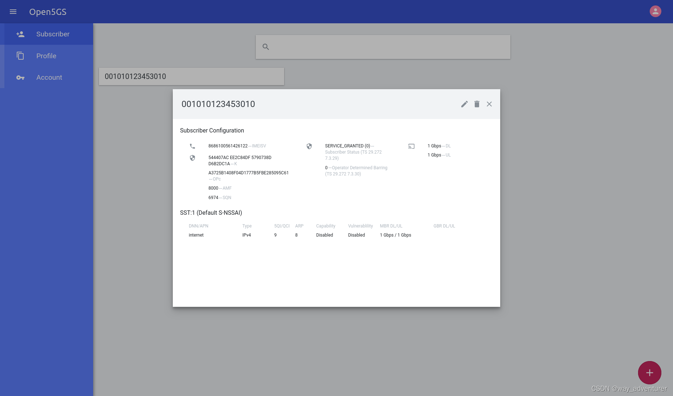Click the internet DNN/APN cell
The image size is (673, 396).
pos(196,235)
